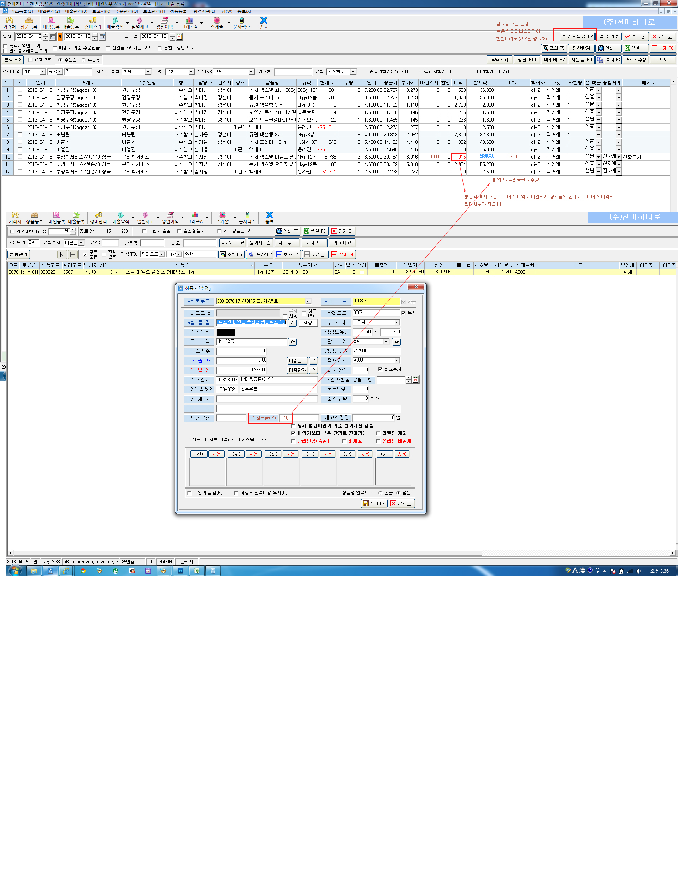Open 원격지원(E) menu
Image resolution: width=678 pixels, height=883 pixels.
pos(204,11)
